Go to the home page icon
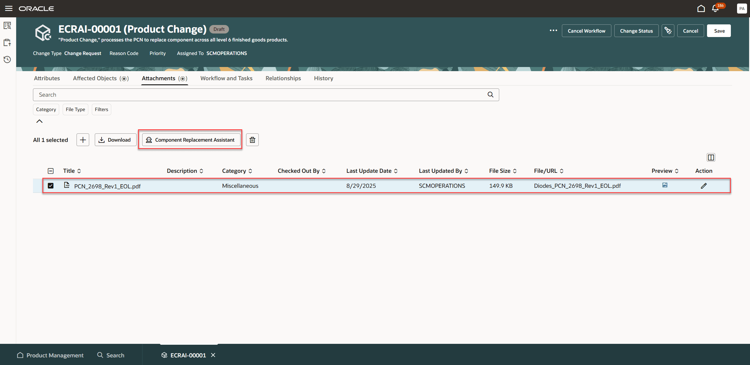 coord(701,9)
